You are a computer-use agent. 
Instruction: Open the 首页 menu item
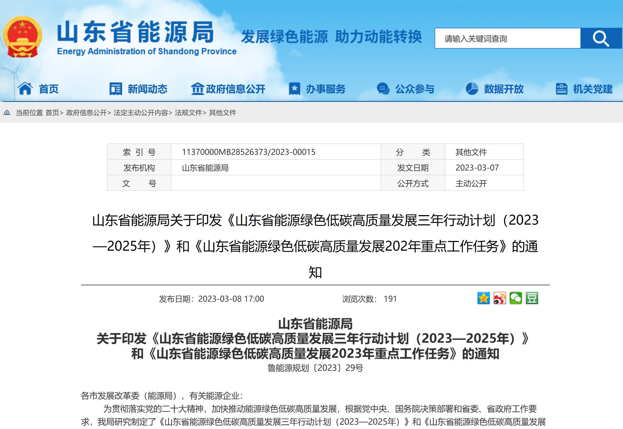tap(49, 89)
